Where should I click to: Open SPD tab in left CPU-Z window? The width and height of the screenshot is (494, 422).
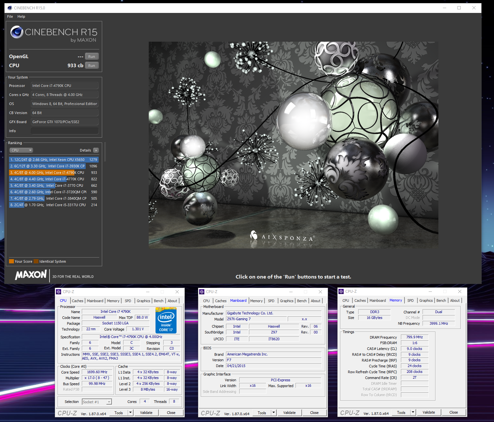pos(128,301)
